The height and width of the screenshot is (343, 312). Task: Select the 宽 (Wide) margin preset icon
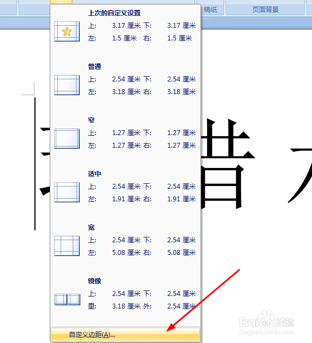point(67,246)
